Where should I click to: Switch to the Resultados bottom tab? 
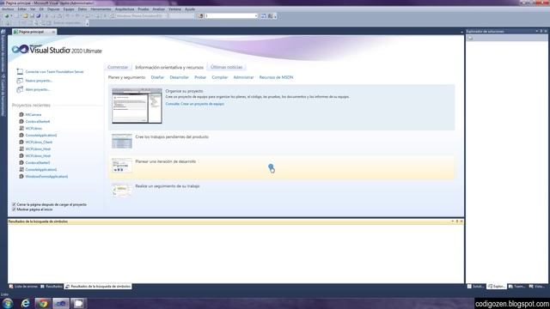52,287
